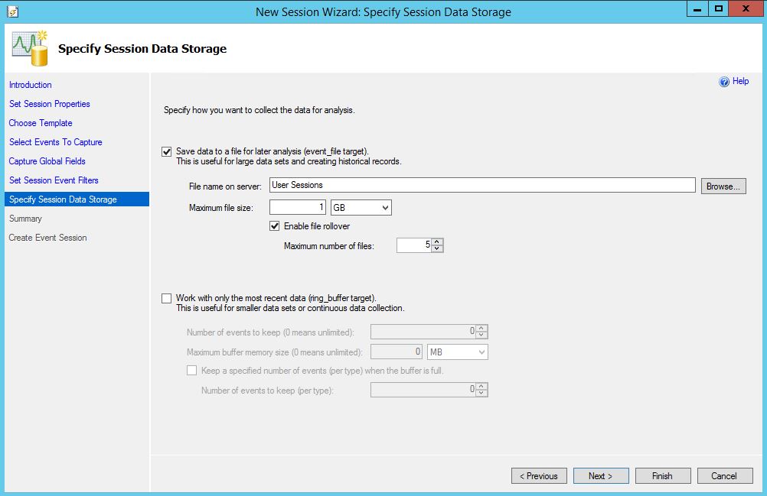Screen dimensions: 767x496
Task: Enable ring_buffer target checkbox
Action: tap(166, 298)
